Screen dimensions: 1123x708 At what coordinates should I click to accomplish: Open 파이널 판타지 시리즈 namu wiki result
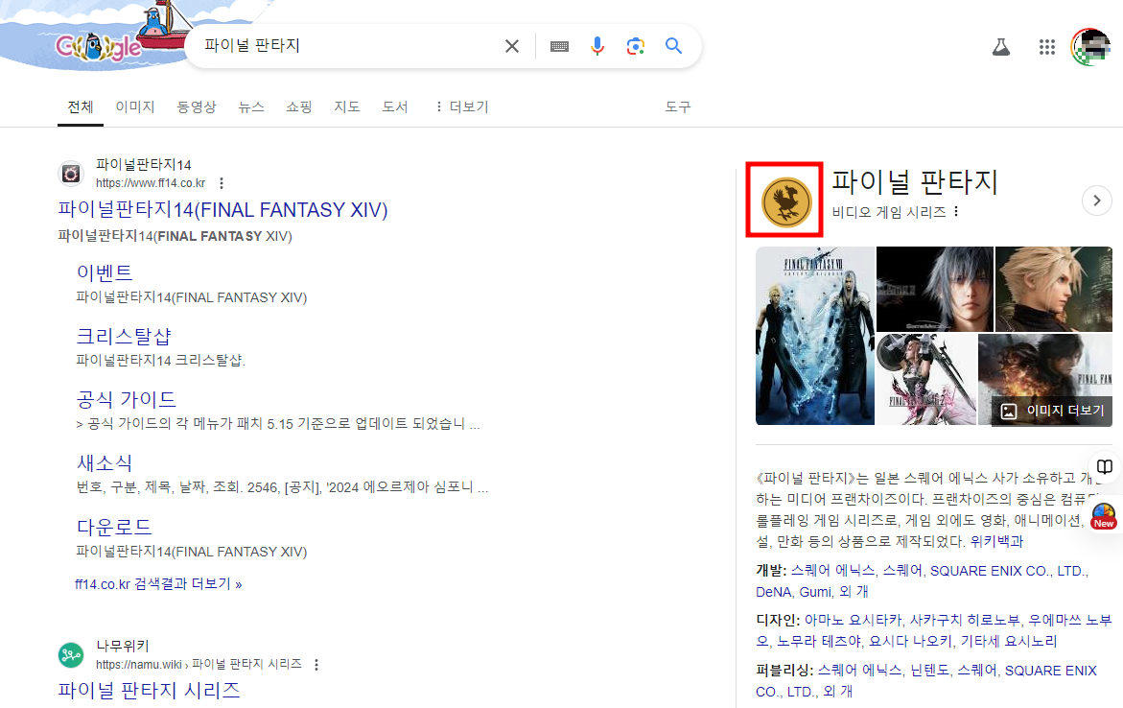[149, 690]
